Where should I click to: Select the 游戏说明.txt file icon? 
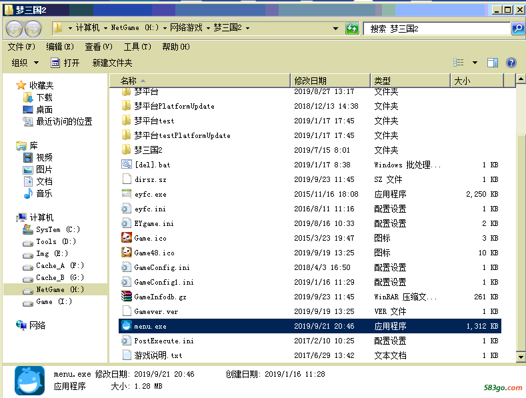pyautogui.click(x=127, y=355)
